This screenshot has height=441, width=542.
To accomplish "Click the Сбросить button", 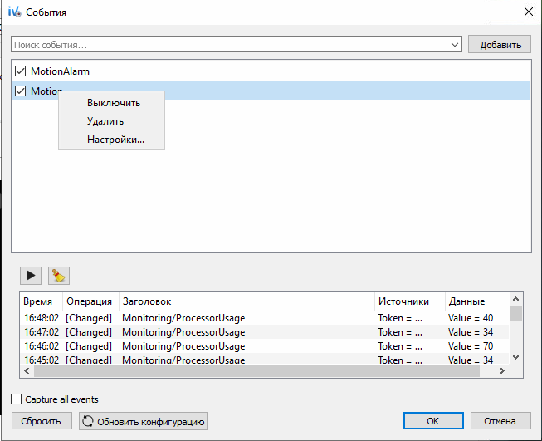I will 42,421.
